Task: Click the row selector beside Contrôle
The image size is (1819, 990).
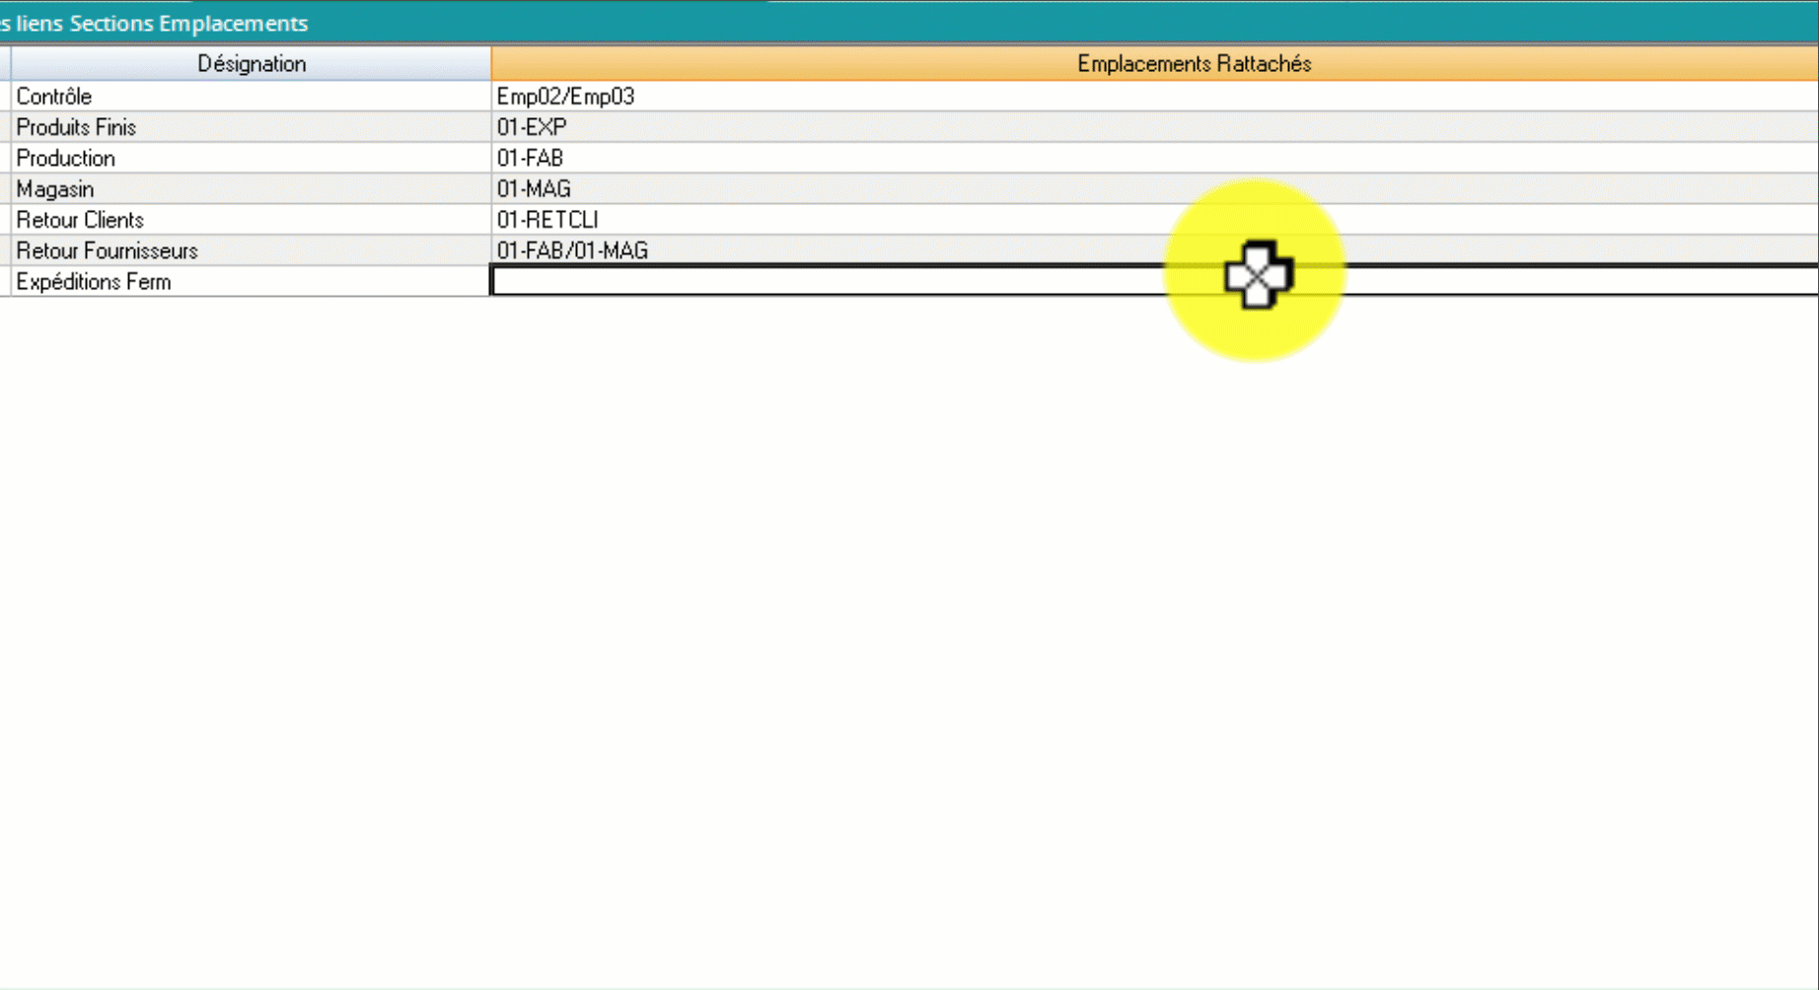Action: 5,97
